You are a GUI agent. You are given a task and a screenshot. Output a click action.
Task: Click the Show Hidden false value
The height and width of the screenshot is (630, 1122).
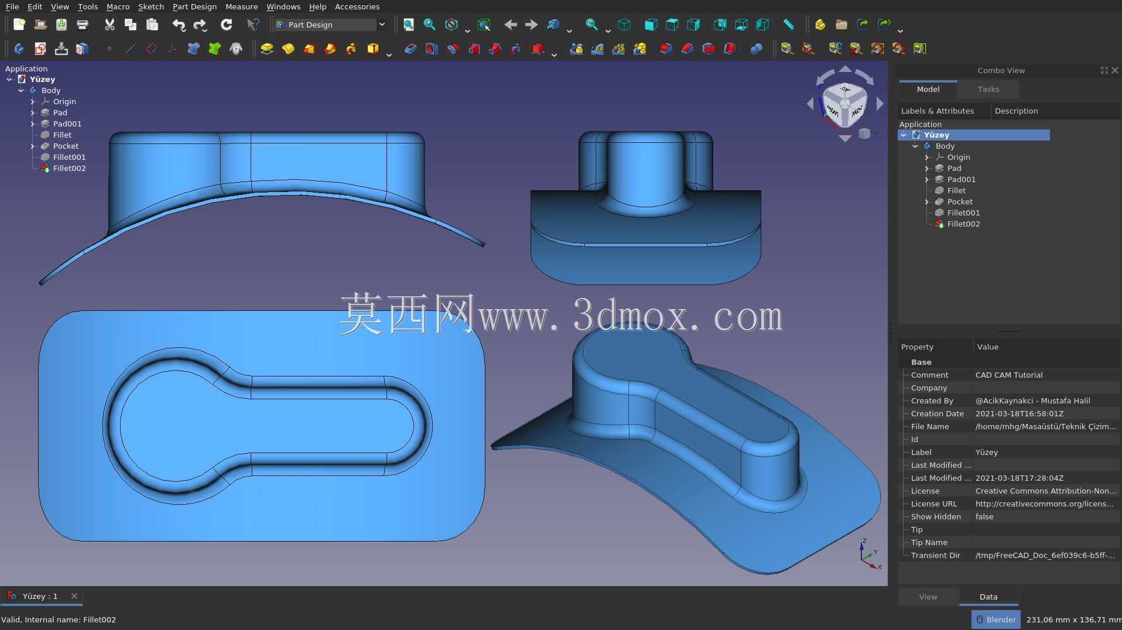click(x=984, y=517)
